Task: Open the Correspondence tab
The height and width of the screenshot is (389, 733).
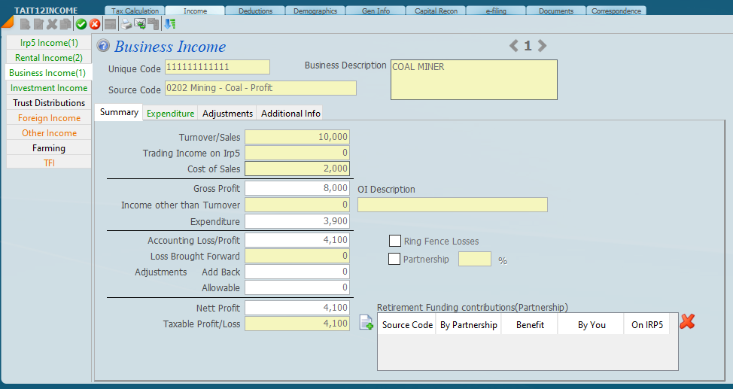Action: pyautogui.click(x=616, y=11)
